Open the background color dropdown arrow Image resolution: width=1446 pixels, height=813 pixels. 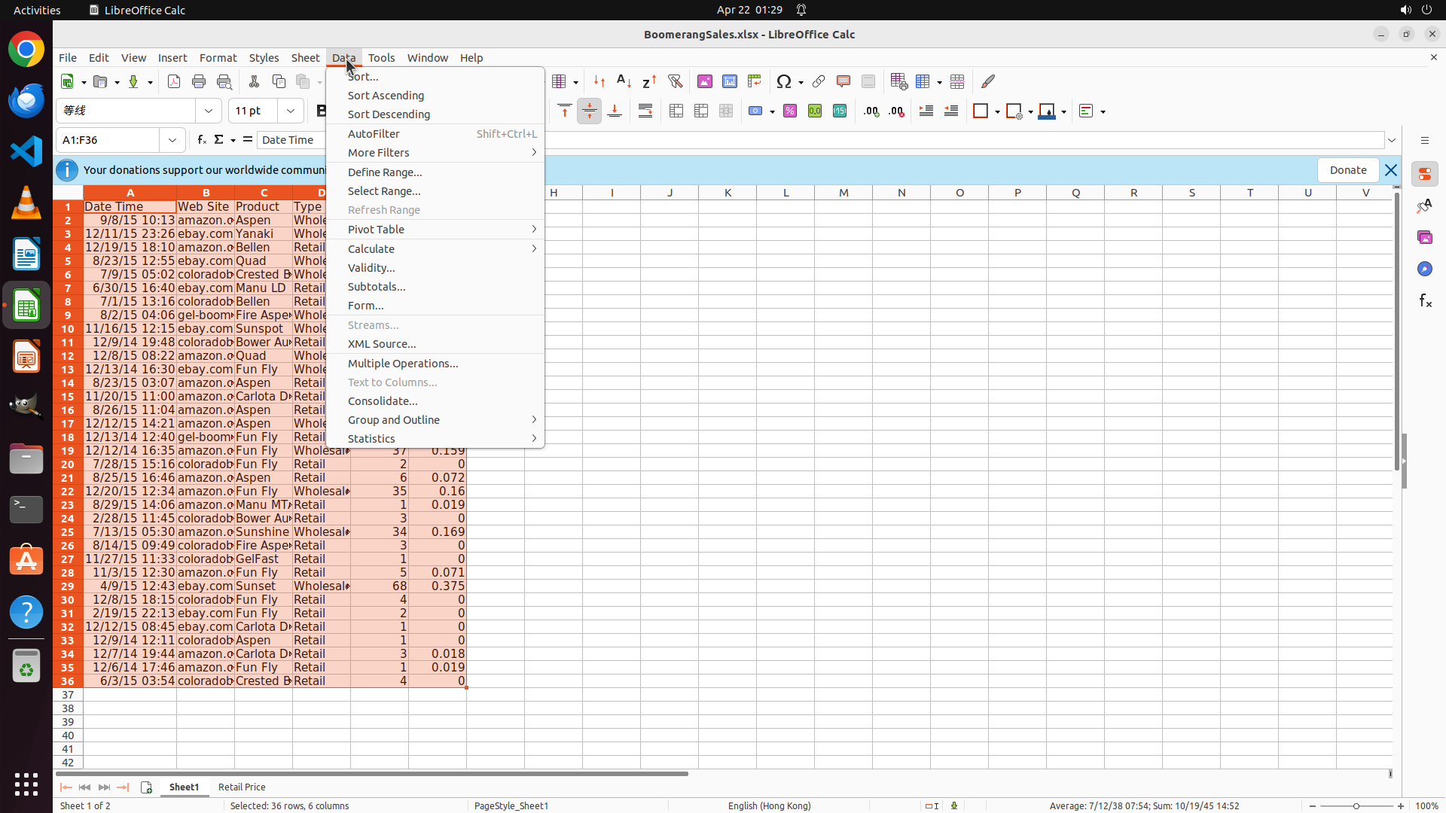(1064, 112)
